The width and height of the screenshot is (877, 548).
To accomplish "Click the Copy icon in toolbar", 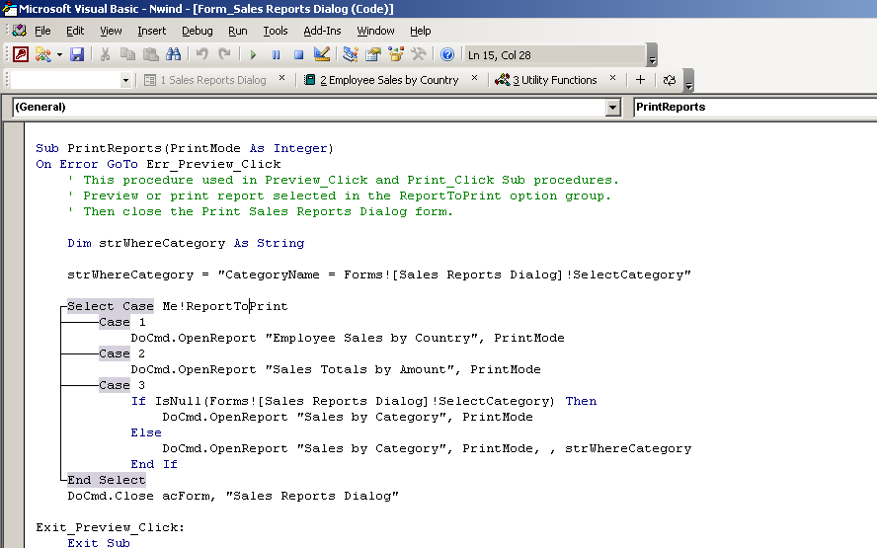I will click(127, 54).
